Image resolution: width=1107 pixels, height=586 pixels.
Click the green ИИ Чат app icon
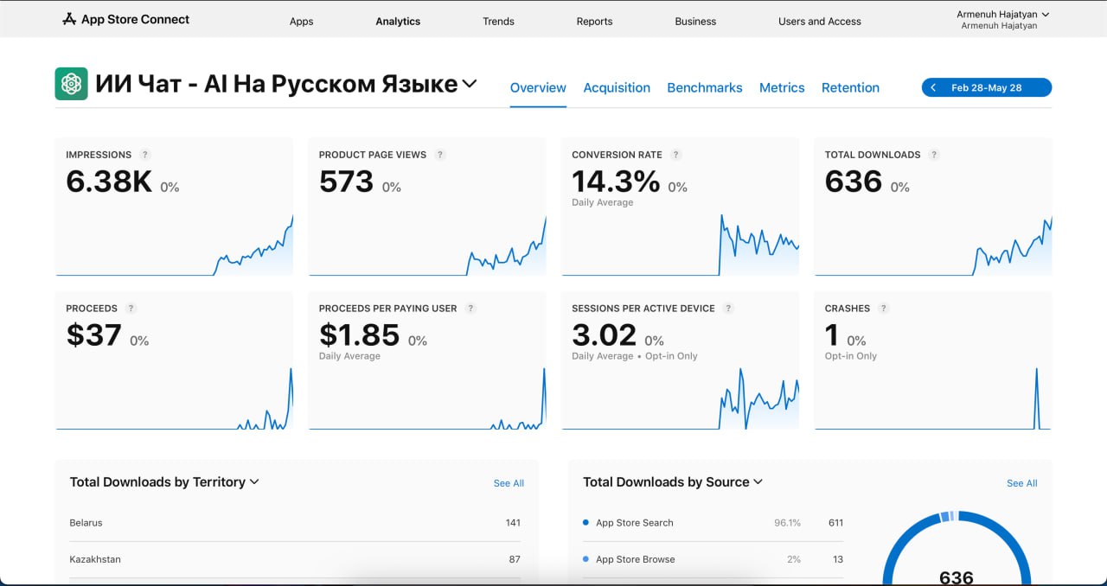click(71, 84)
